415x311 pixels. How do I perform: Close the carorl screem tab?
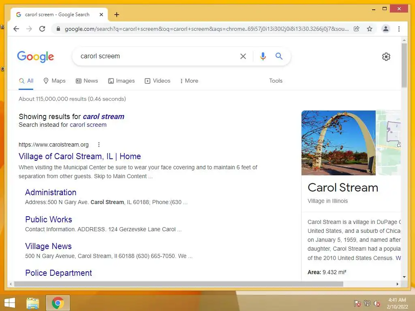tap(101, 15)
